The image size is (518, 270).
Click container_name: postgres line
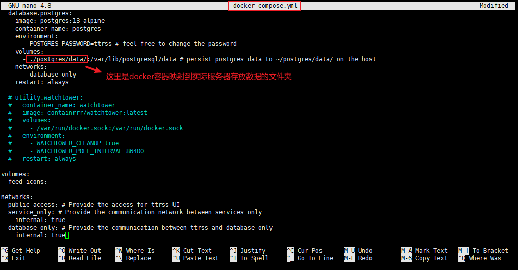[58, 29]
